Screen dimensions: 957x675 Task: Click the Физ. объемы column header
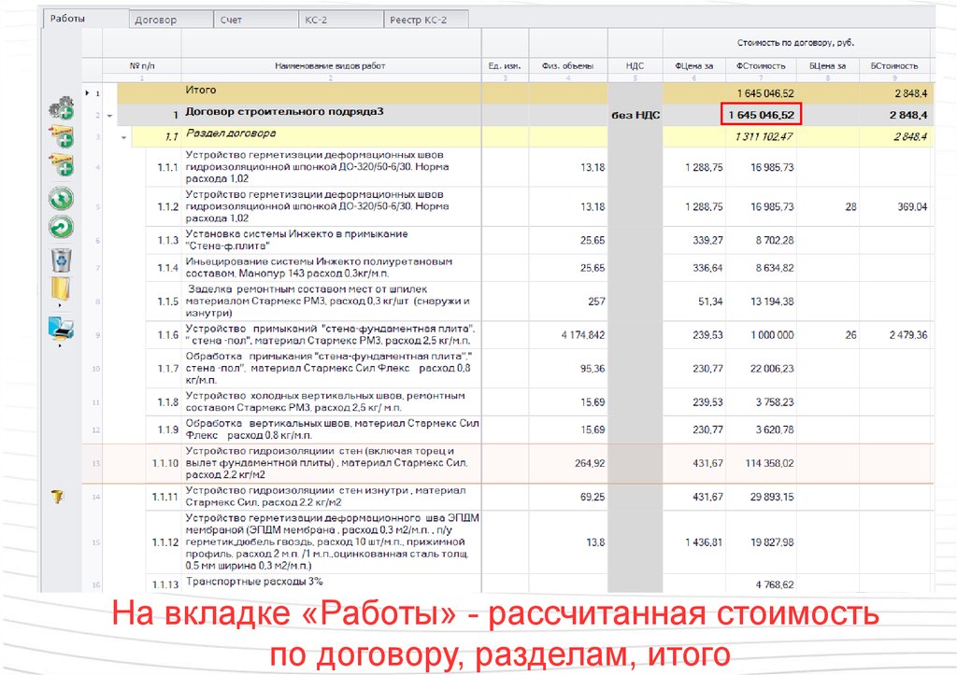click(566, 66)
